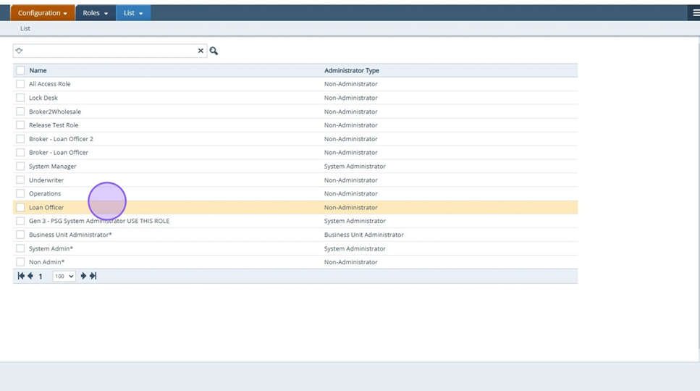The width and height of the screenshot is (700, 391).
Task: Go to the previous page arrow
Action: tap(30, 276)
